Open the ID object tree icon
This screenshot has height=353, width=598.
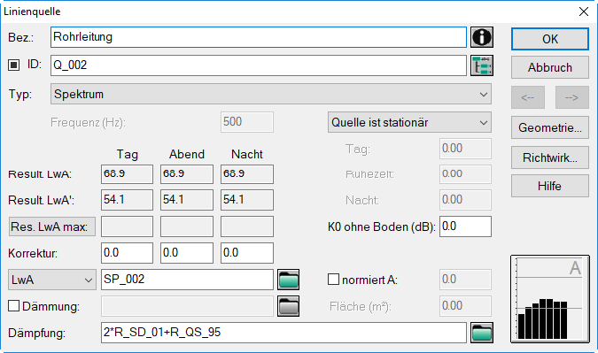click(482, 65)
